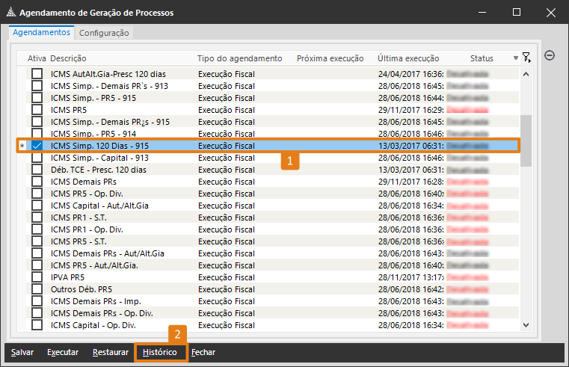Tick the checkbox for ICMS AutAlt.Gia-Presc 120 dias
Image resolution: width=569 pixels, height=367 pixels.
coord(37,74)
